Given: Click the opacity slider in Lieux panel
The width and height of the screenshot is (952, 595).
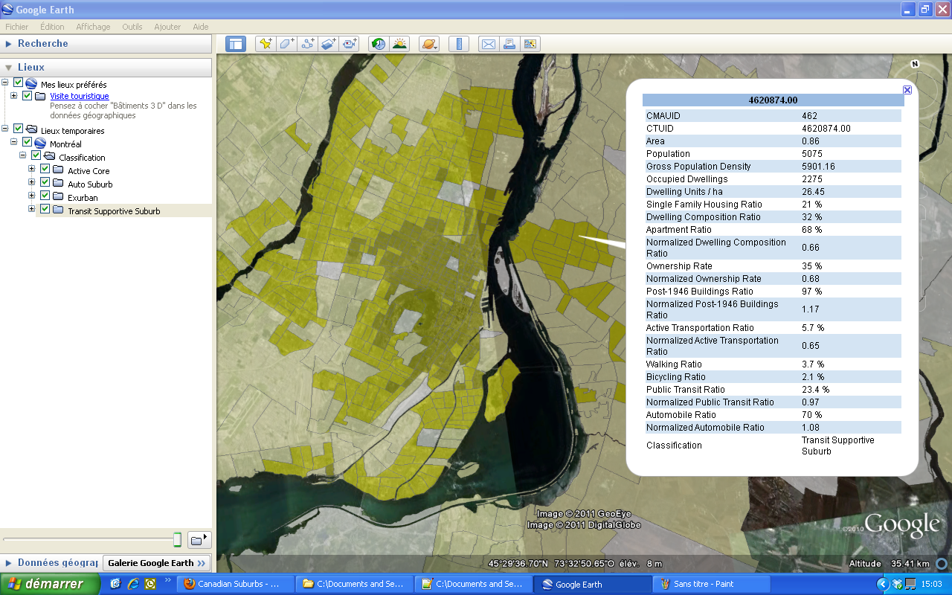Looking at the screenshot, I should point(177,539).
